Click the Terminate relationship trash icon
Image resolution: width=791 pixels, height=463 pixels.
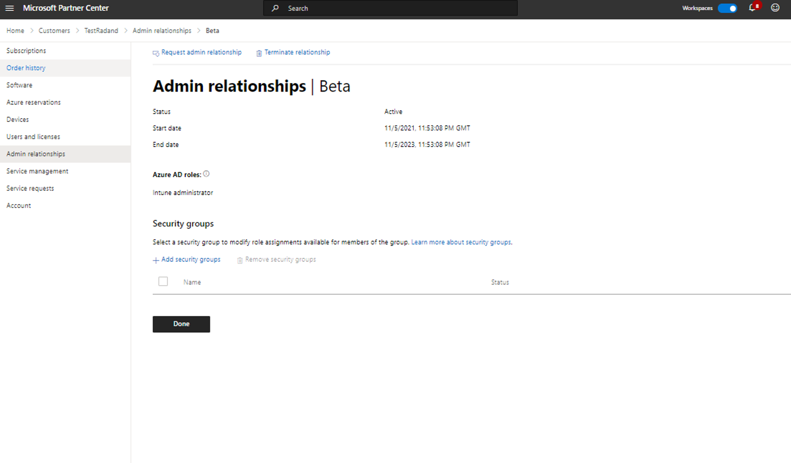259,53
